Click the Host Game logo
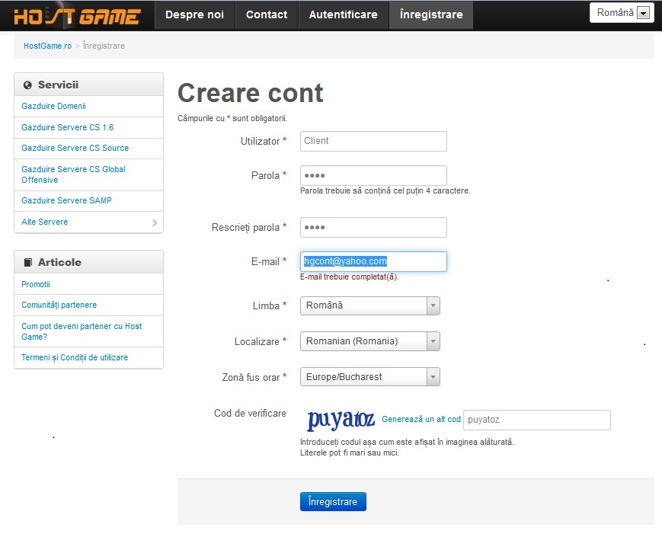Screen dimensions: 662x534 pyautogui.click(x=76, y=16)
